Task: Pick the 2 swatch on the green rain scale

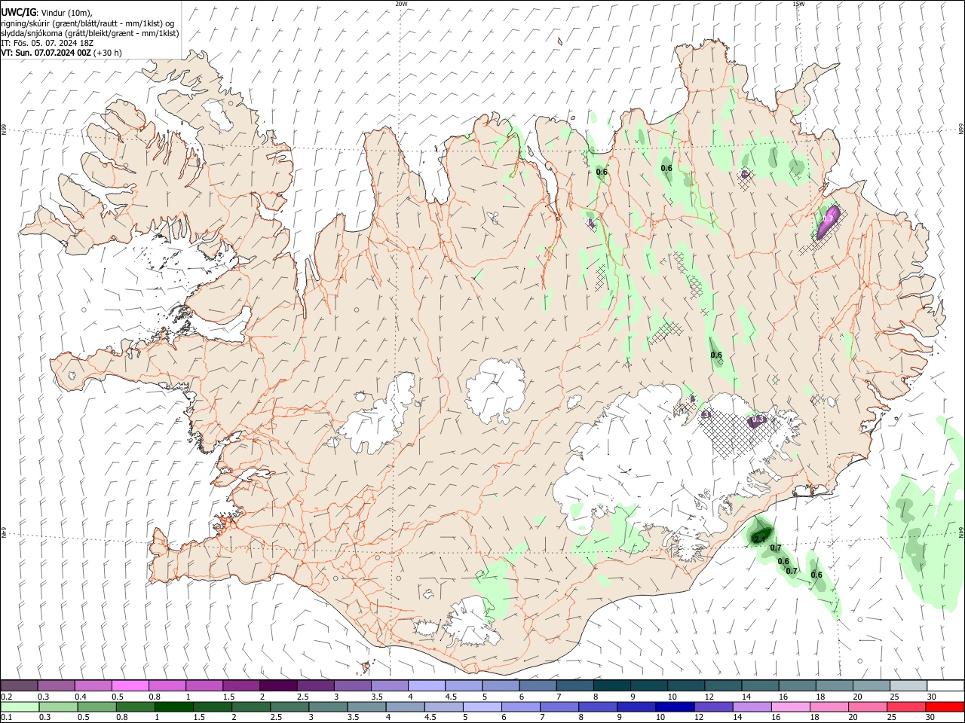Action: pos(251,706)
